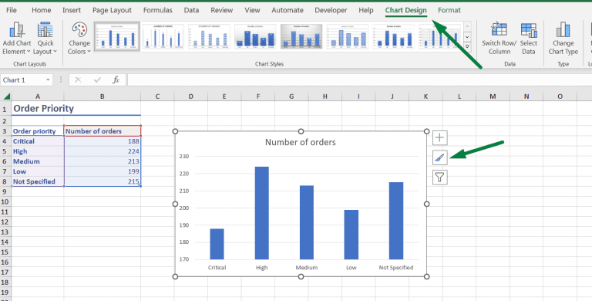592x301 pixels.
Task: Select cell containing 215
Action: pos(103,181)
